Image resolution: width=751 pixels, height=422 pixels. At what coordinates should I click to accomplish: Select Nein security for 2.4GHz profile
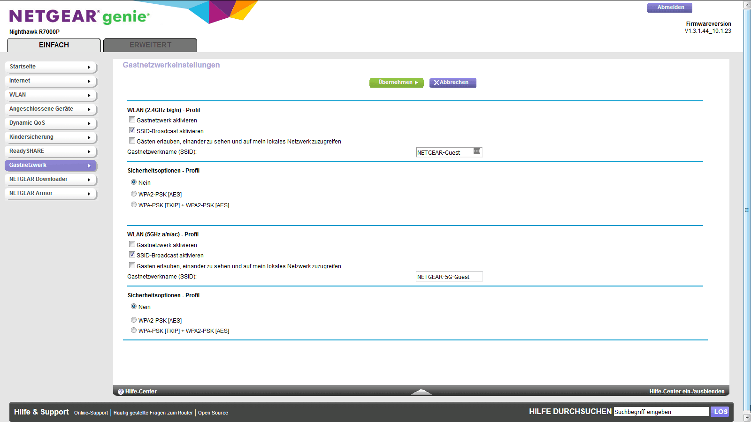(x=134, y=182)
